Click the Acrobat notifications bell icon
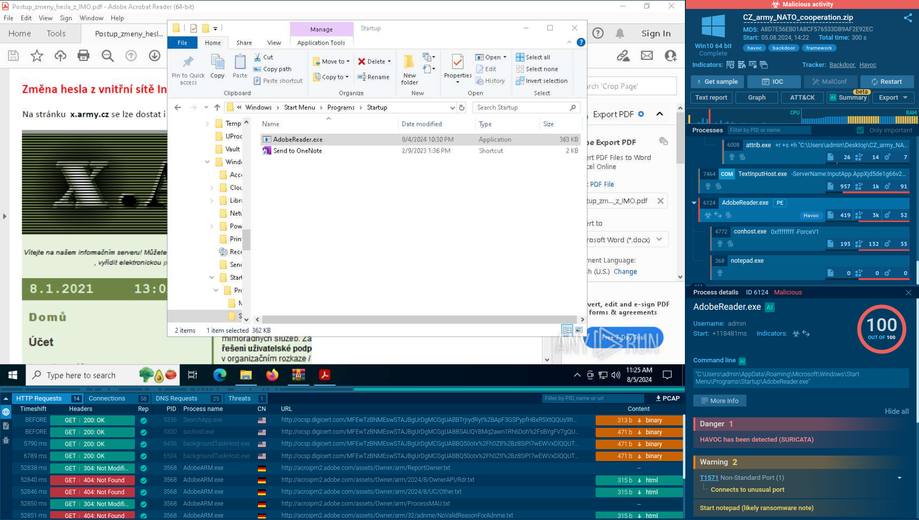Viewport: 919px width, 520px height. coord(619,34)
